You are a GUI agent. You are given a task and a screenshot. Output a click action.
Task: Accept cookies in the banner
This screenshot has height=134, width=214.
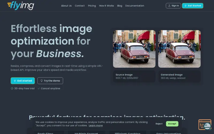(x=172, y=124)
